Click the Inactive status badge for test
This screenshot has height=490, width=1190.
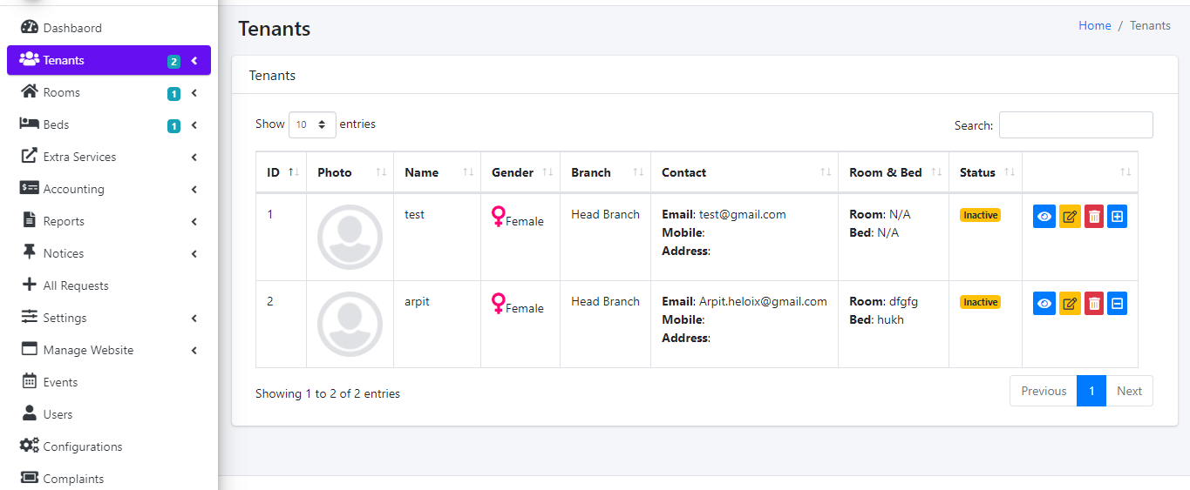[980, 215]
